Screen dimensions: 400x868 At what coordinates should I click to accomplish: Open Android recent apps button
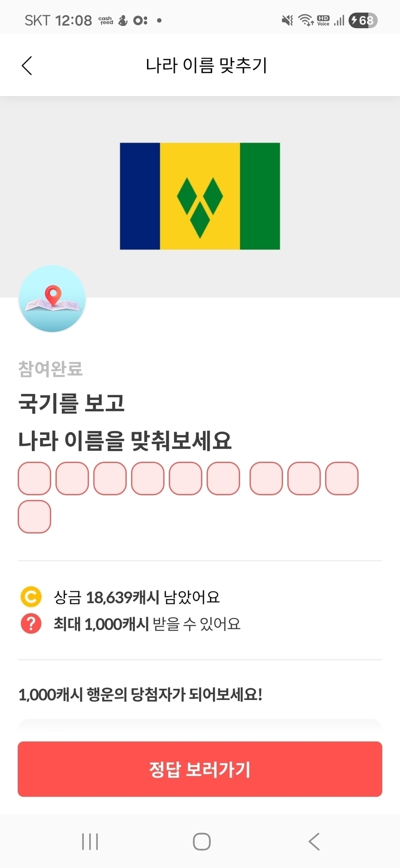click(x=90, y=841)
